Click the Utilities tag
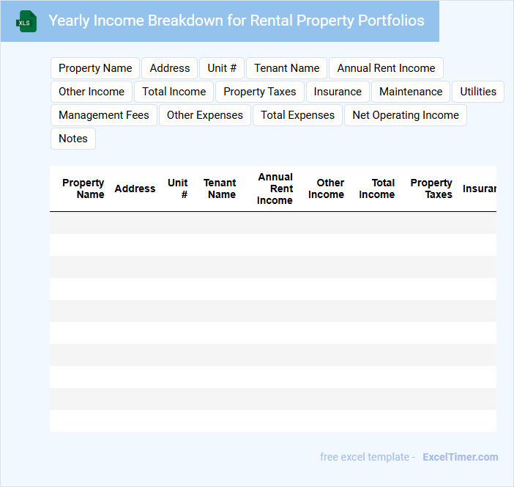The width and height of the screenshot is (514, 487). click(x=478, y=92)
